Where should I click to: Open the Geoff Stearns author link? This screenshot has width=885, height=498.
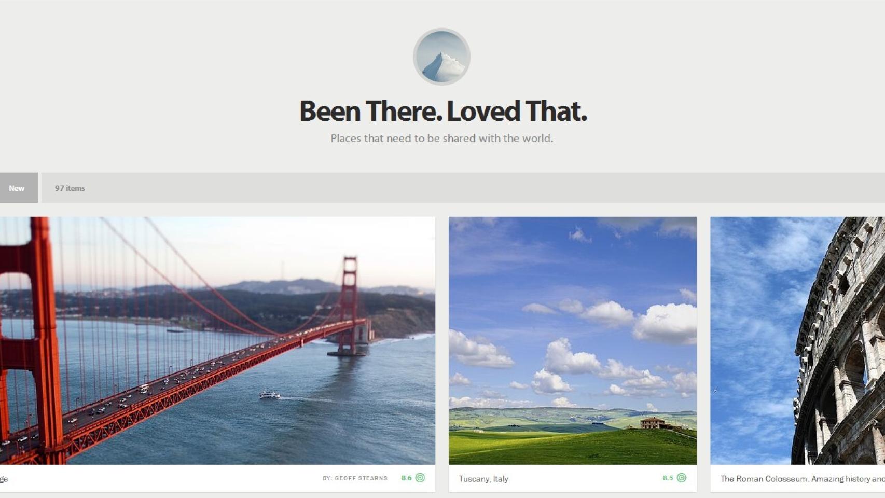coord(355,478)
